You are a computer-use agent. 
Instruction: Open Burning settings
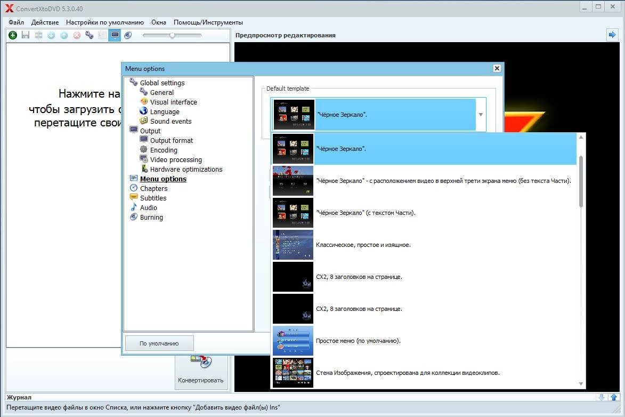151,217
